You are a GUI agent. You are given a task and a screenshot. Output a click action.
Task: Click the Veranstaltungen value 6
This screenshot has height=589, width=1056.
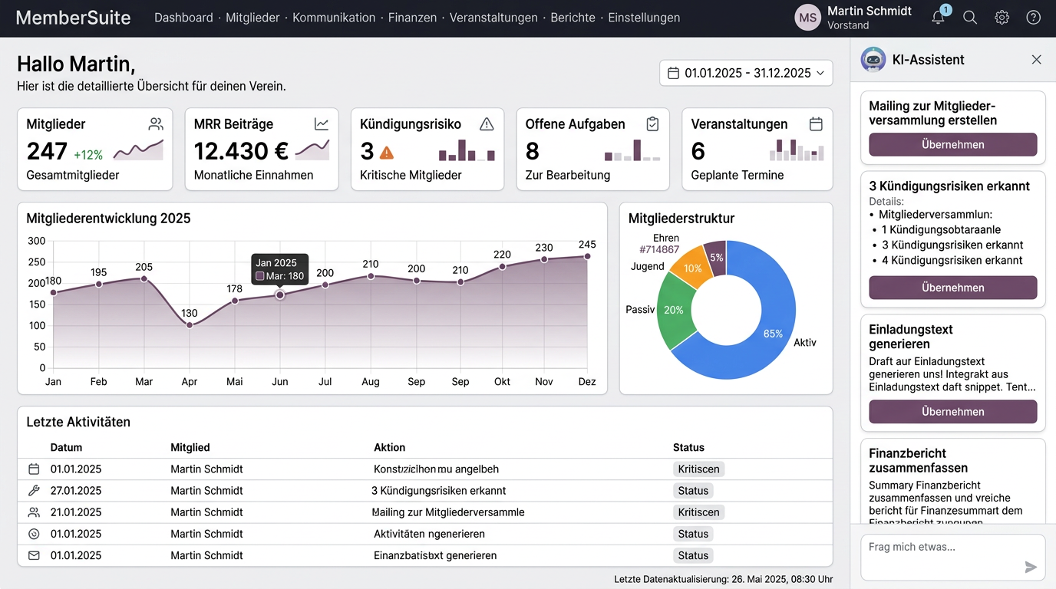pos(698,151)
